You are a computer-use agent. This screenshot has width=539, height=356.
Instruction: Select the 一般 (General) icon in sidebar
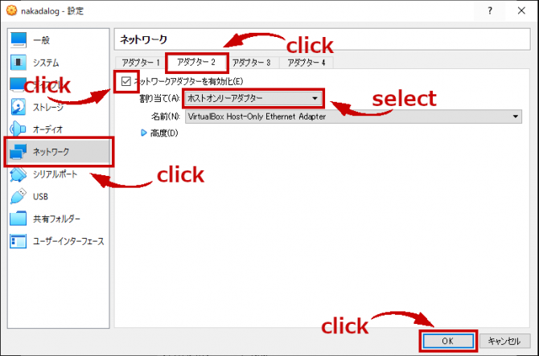(x=19, y=40)
